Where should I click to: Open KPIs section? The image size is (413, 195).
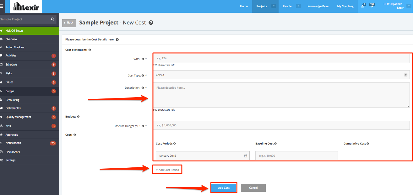(x=30, y=126)
